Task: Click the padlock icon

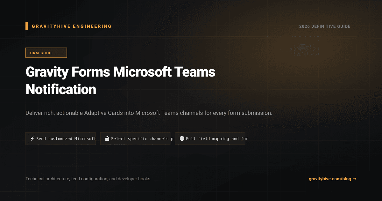Action: (107, 138)
